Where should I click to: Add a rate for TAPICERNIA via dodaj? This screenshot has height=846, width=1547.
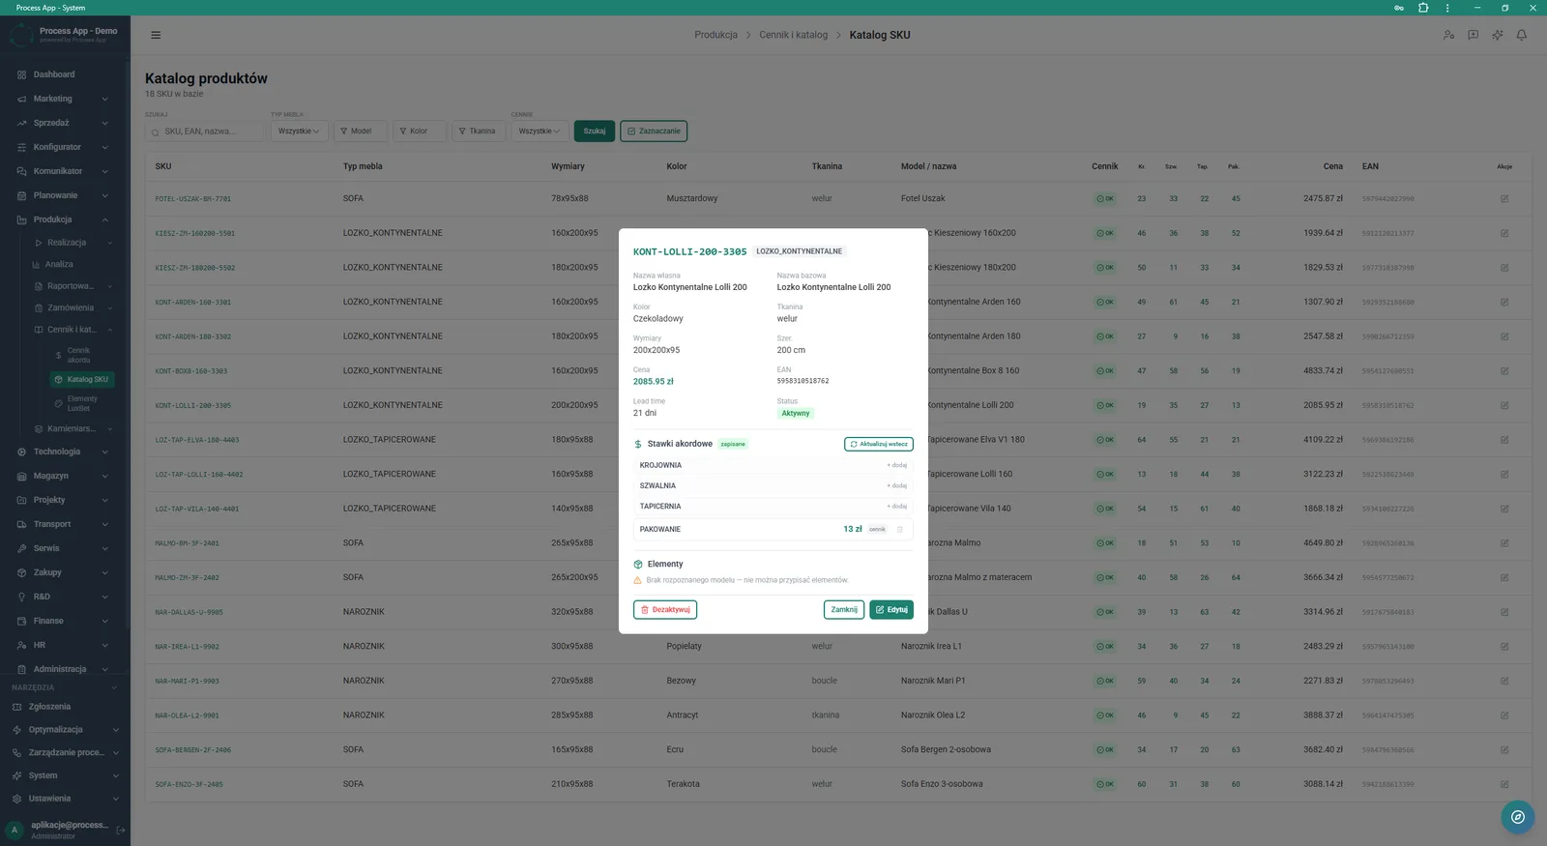pyautogui.click(x=897, y=506)
